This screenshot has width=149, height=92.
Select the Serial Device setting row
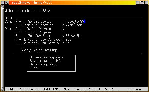(50, 21)
